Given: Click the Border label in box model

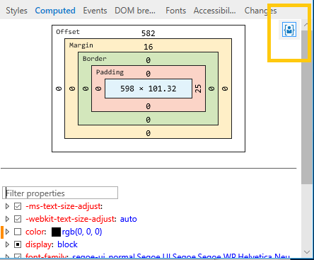Looking at the screenshot, I should point(95,59).
